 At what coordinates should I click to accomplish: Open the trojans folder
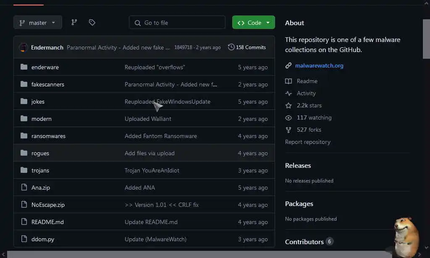40,170
